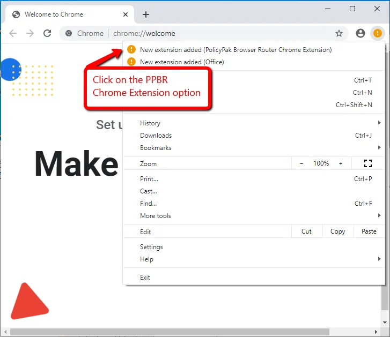Click the Paste button in Edit row
This screenshot has height=337, width=390.
(369, 231)
